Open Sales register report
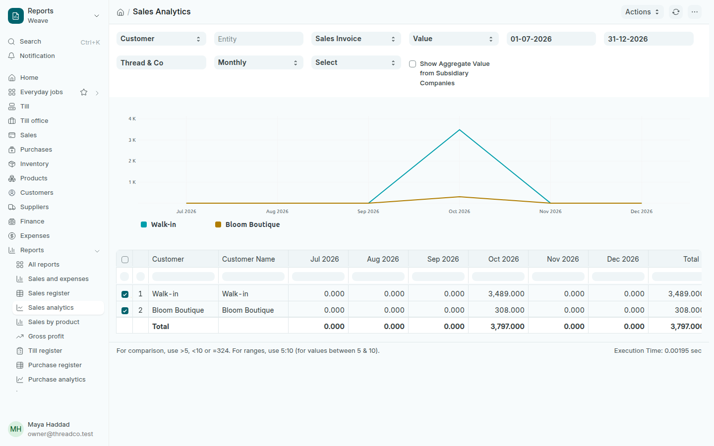 pos(58,293)
